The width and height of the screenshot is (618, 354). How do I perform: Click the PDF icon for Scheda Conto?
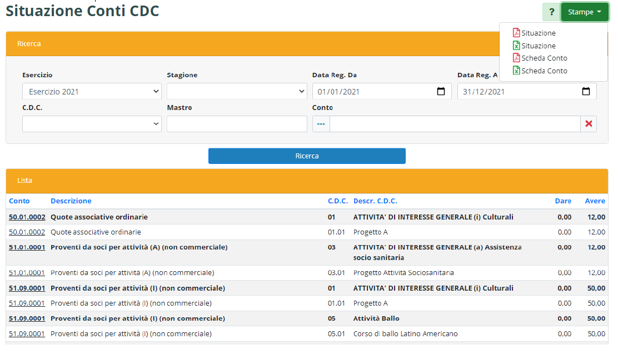pos(516,58)
